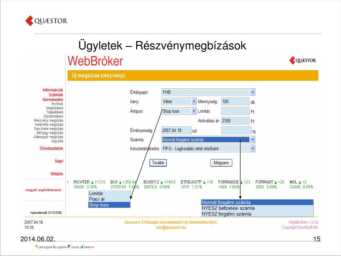
Task: Click the ETFBUXOTP ticker name
Action: coord(191,182)
